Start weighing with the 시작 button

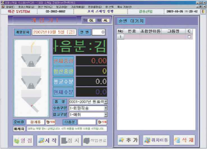[48, 140]
